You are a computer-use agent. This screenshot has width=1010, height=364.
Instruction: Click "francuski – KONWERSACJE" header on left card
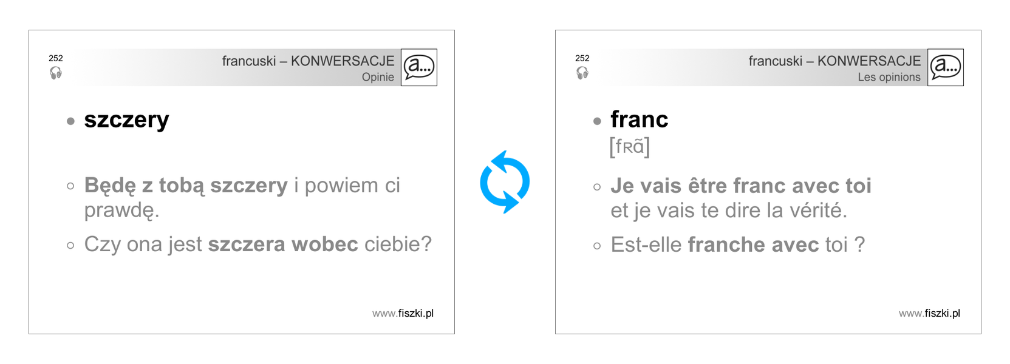pyautogui.click(x=308, y=61)
